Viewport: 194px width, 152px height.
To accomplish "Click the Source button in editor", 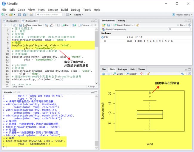I will coord(84,25).
